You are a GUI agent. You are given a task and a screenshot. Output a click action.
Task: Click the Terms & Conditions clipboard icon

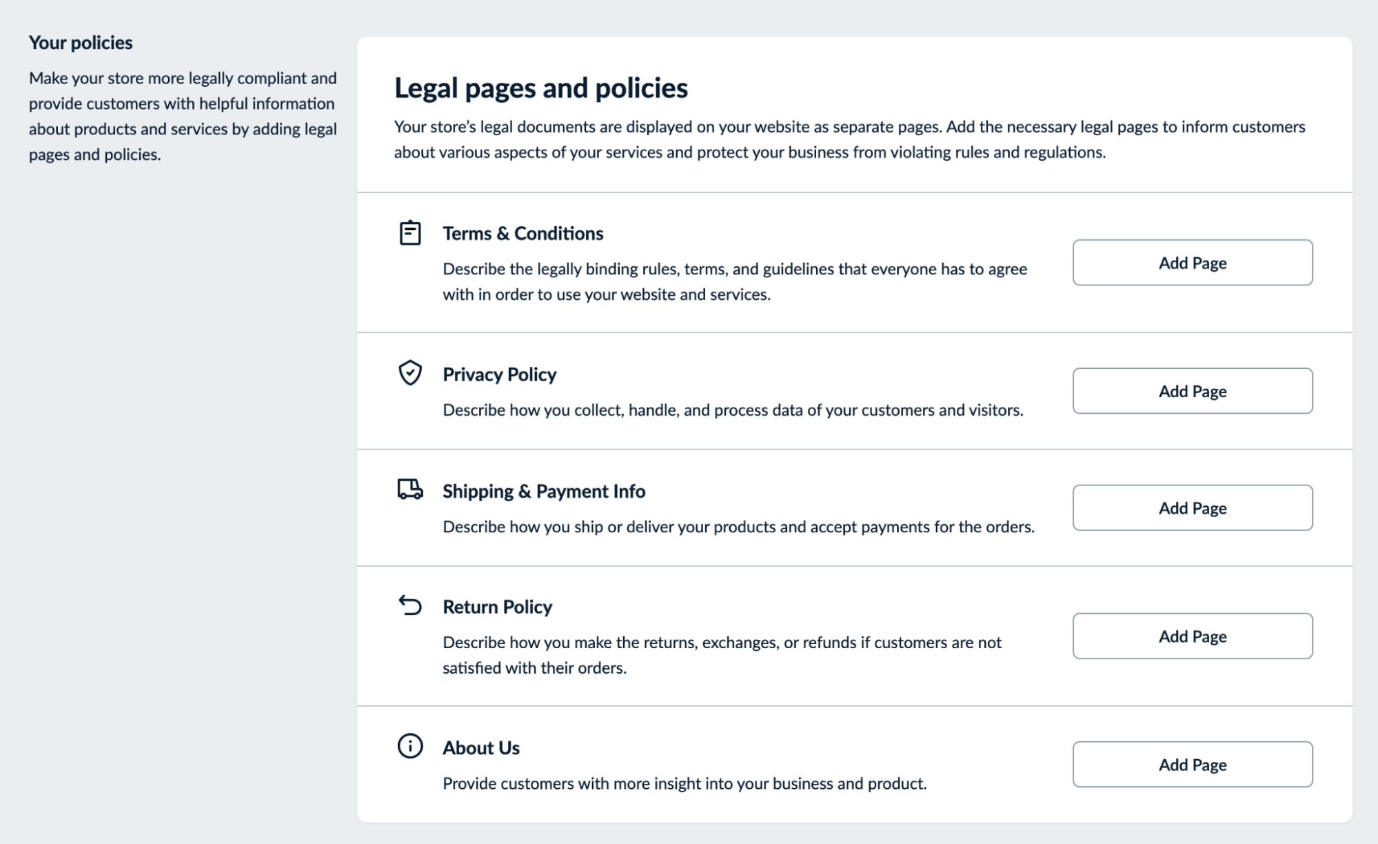click(x=409, y=232)
